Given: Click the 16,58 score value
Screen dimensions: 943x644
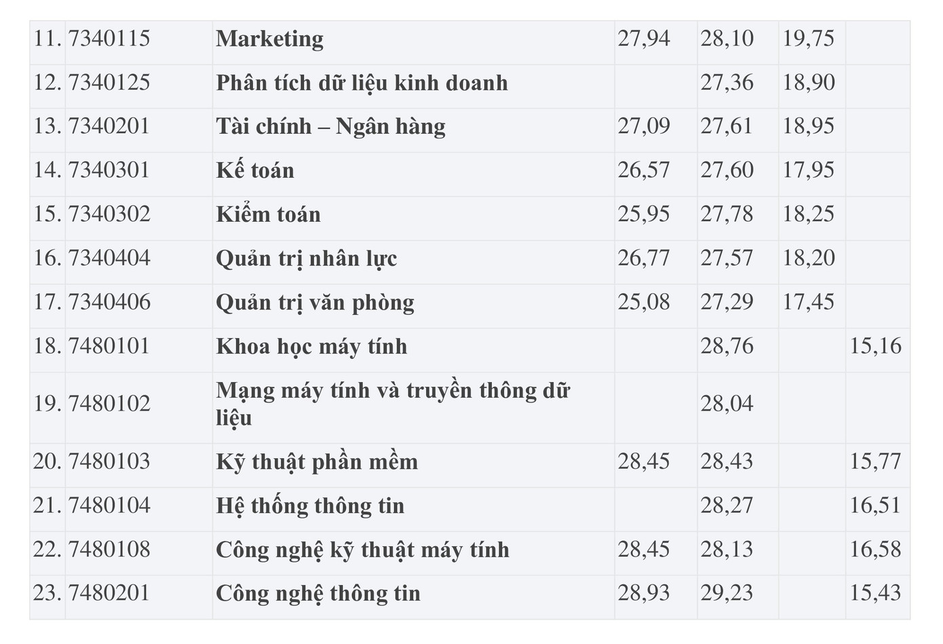Looking at the screenshot, I should 876,550.
